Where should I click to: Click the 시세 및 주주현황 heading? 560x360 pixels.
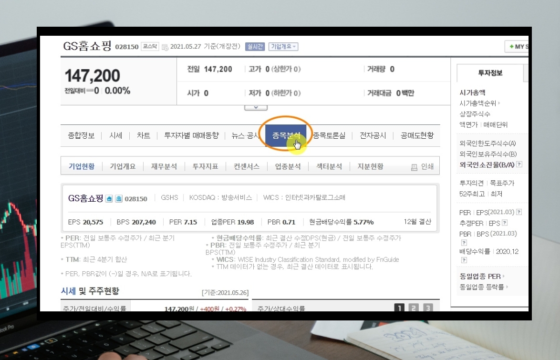tap(90, 291)
